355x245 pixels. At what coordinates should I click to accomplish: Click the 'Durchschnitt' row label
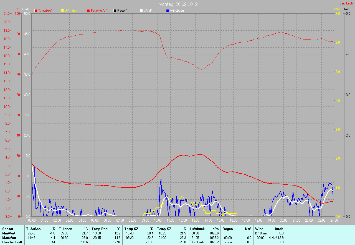[x=12, y=242]
